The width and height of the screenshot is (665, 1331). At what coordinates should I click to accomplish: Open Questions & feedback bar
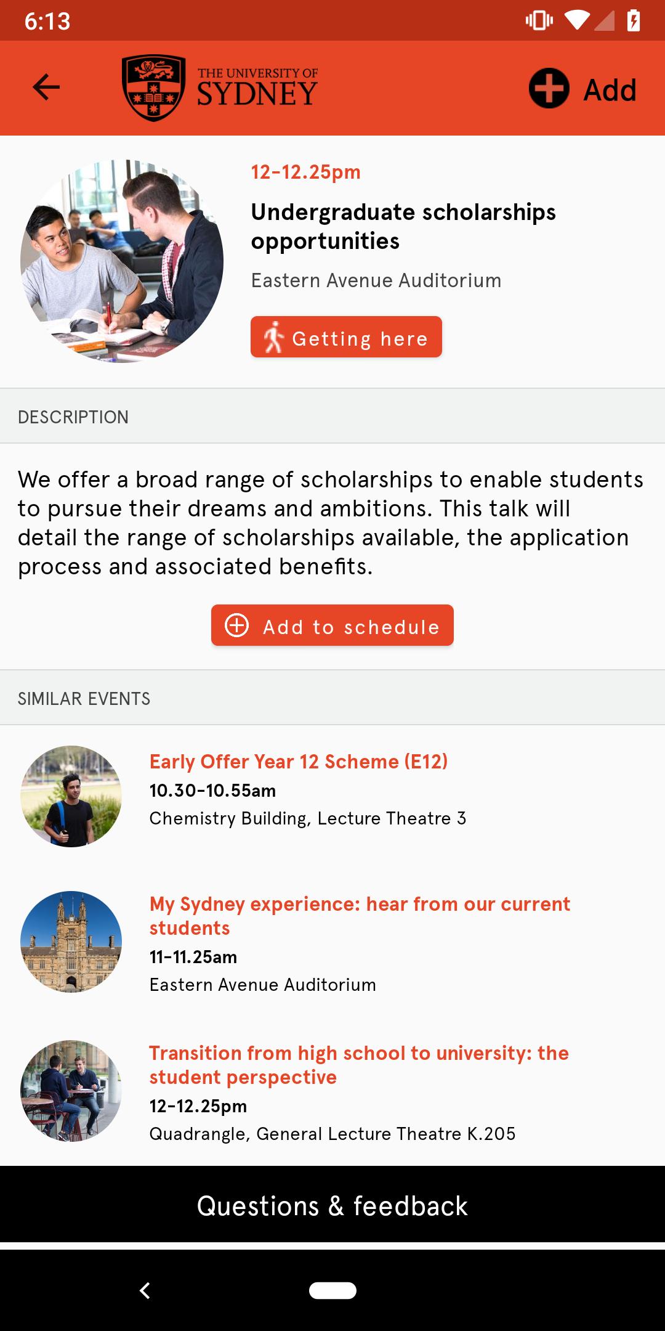[332, 1206]
